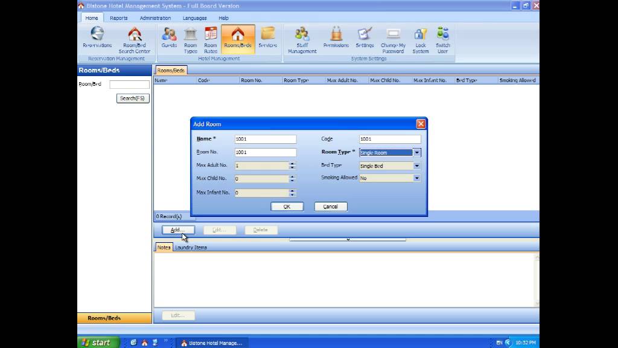Viewport: 618px width, 348px height.
Task: Click the Name field in Add Room
Action: pyautogui.click(x=266, y=139)
